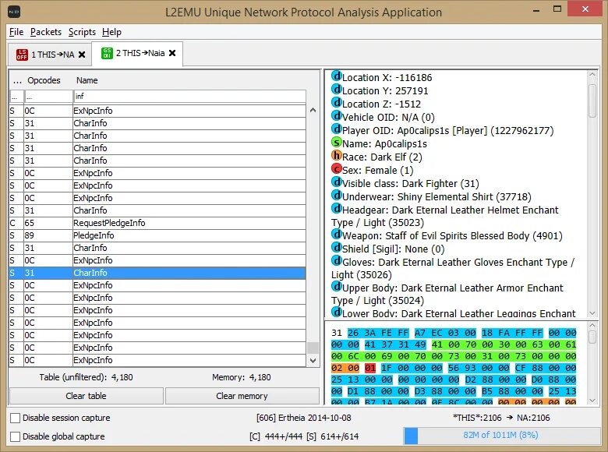Click the packet table scroll down arrow
The image size is (608, 452).
(313, 361)
